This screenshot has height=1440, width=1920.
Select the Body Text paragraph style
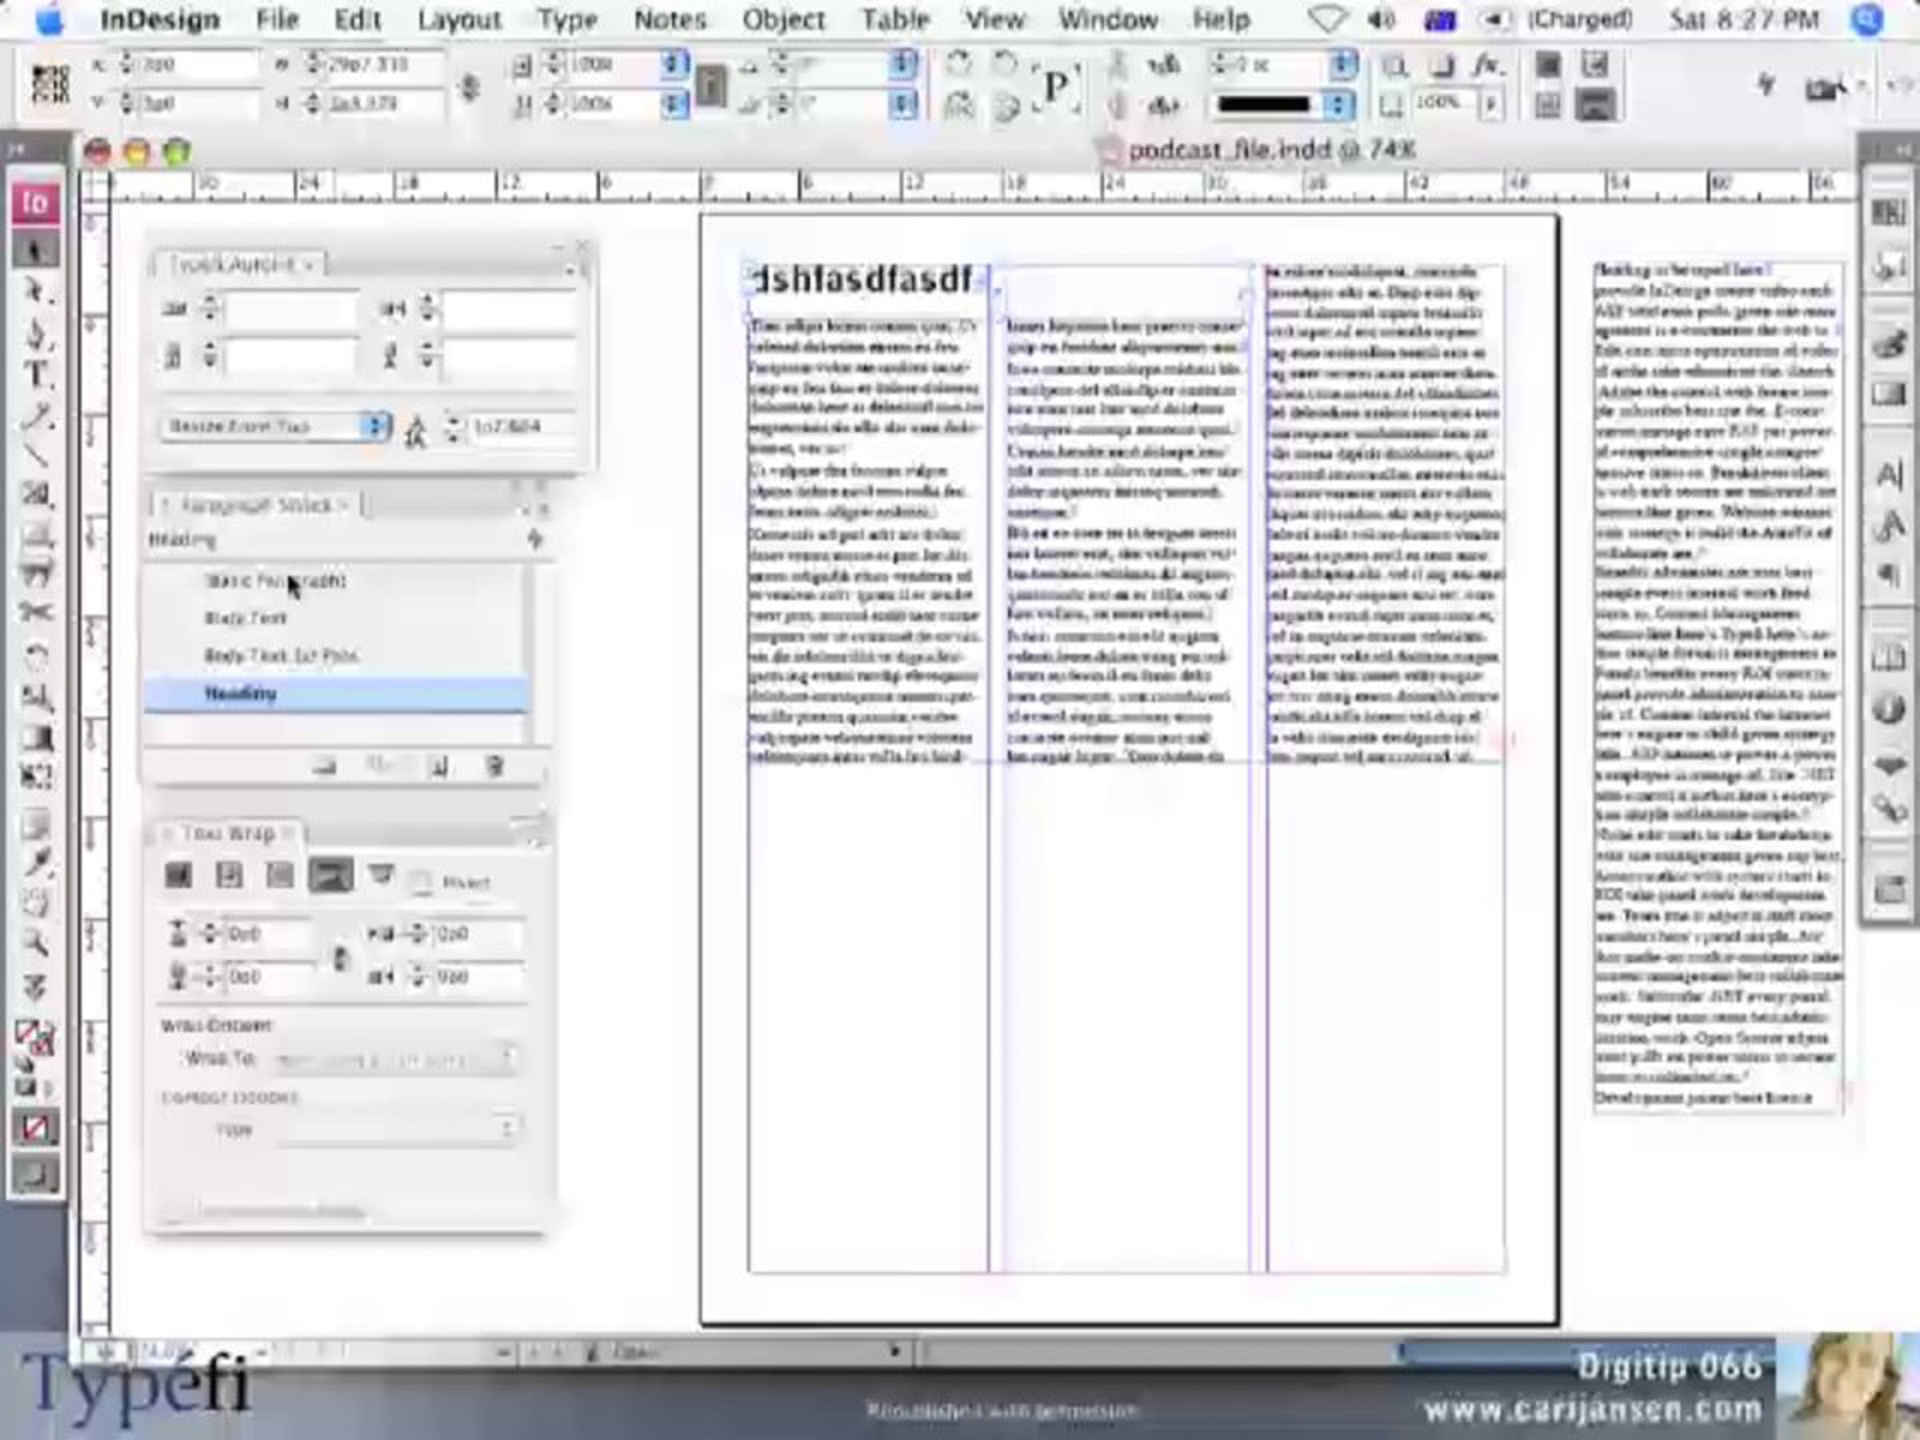click(x=246, y=618)
